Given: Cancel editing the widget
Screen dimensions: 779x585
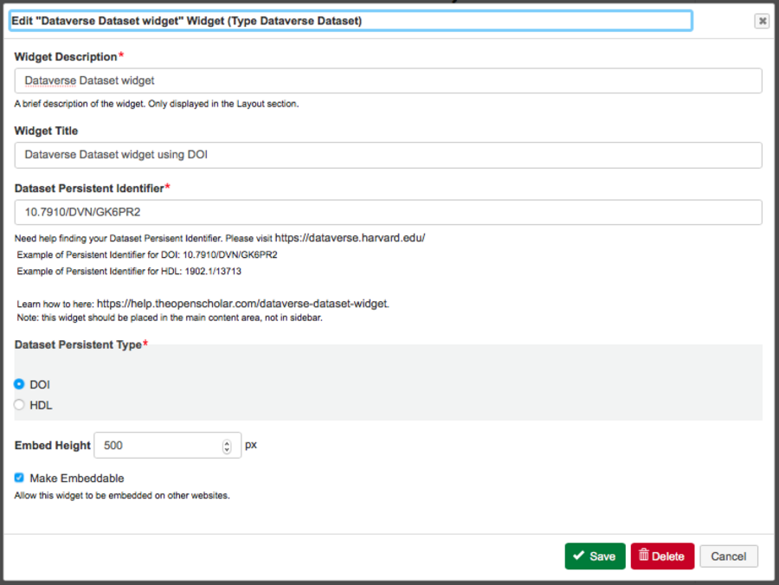Looking at the screenshot, I should [x=729, y=556].
